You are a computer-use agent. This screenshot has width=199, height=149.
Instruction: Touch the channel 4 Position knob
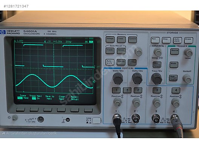click(x=176, y=103)
